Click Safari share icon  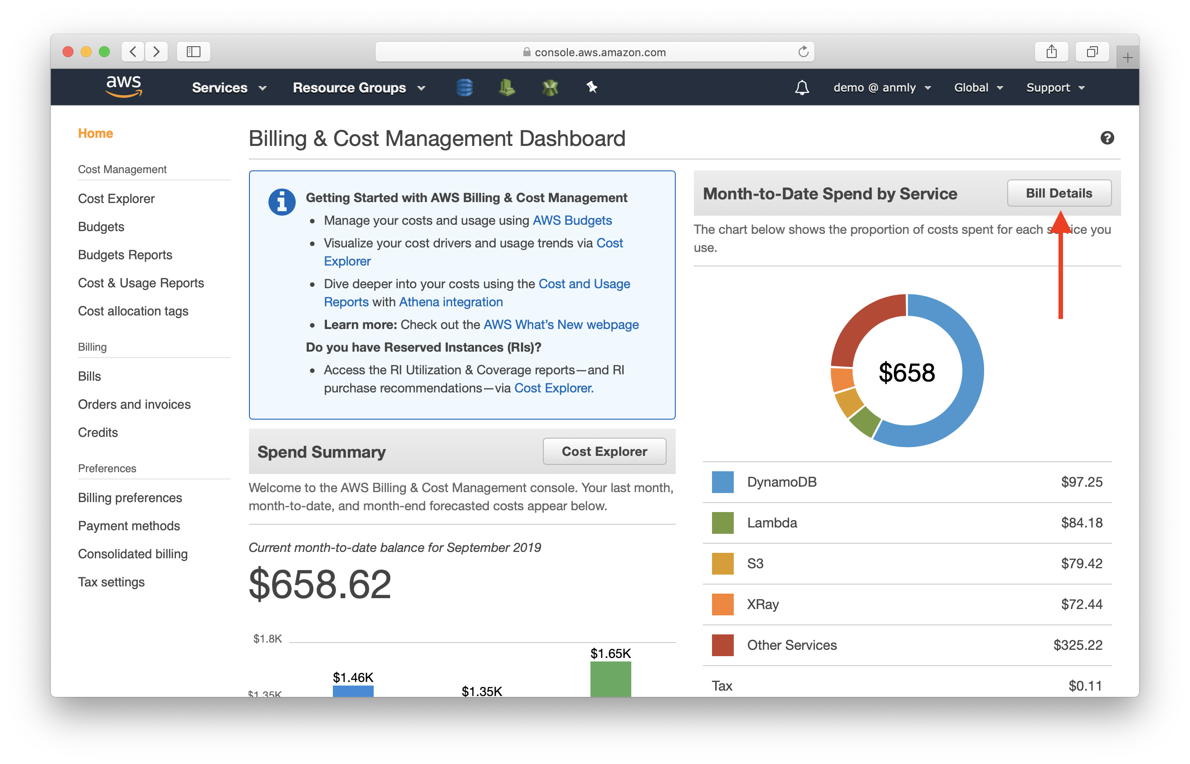pyautogui.click(x=1051, y=52)
